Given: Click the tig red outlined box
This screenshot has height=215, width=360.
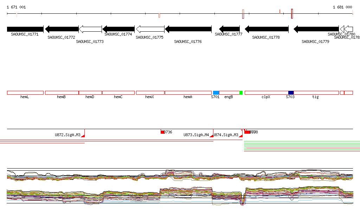Looking at the screenshot, I should point(316,93).
